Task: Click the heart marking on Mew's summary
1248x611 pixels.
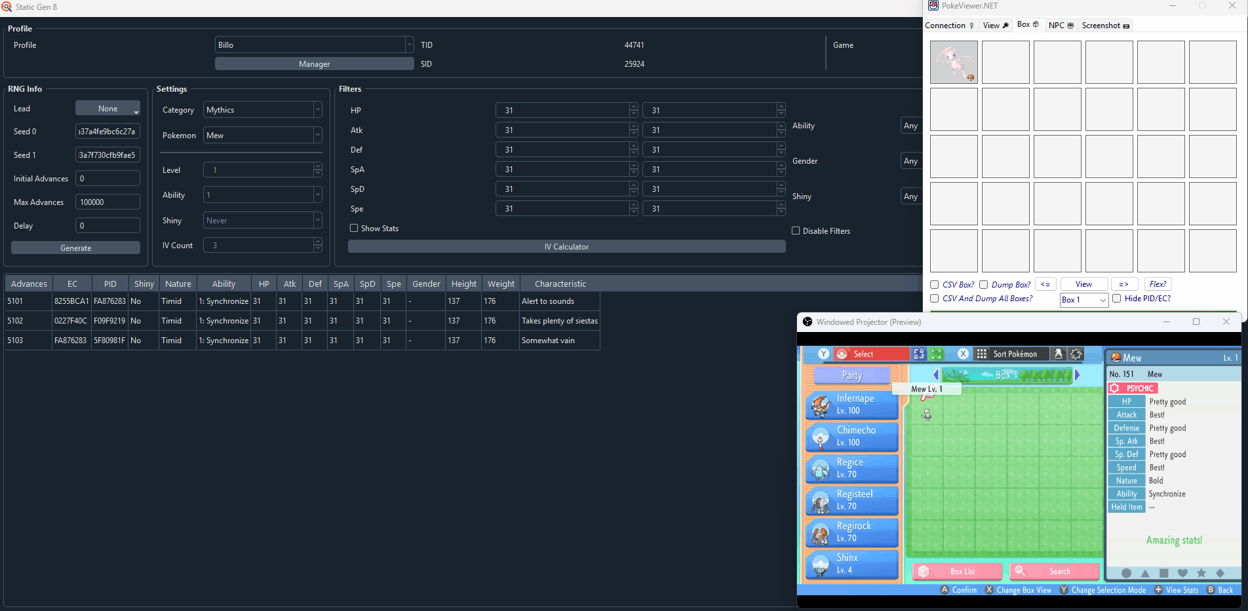Action: click(1182, 573)
